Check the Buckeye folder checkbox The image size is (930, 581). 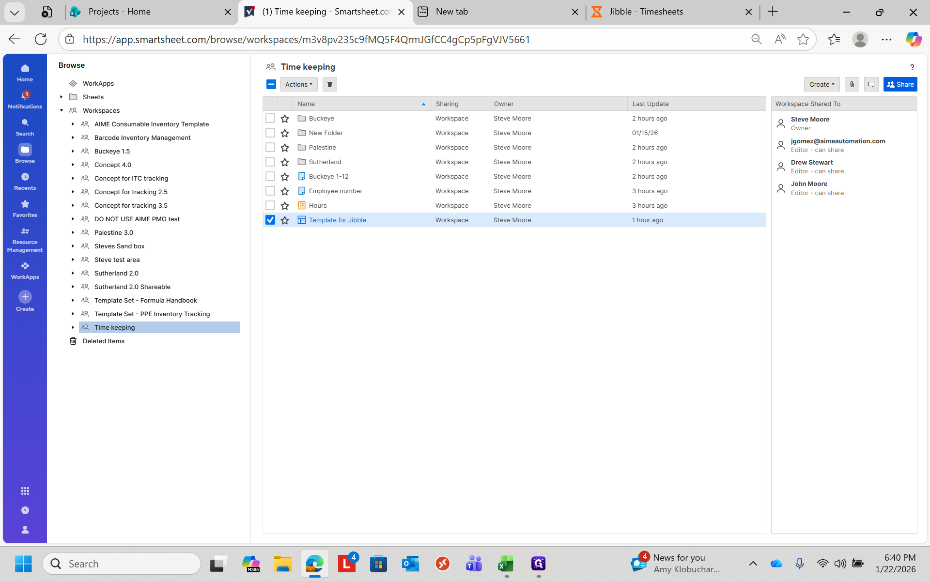[x=270, y=118]
